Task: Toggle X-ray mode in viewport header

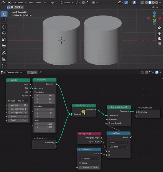Action: [x=142, y=2]
